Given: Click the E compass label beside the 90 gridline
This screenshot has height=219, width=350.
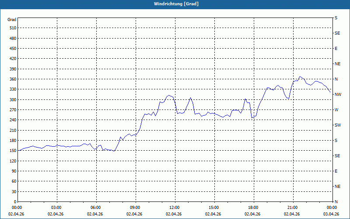Looking at the screenshot, I should click(x=336, y=171).
